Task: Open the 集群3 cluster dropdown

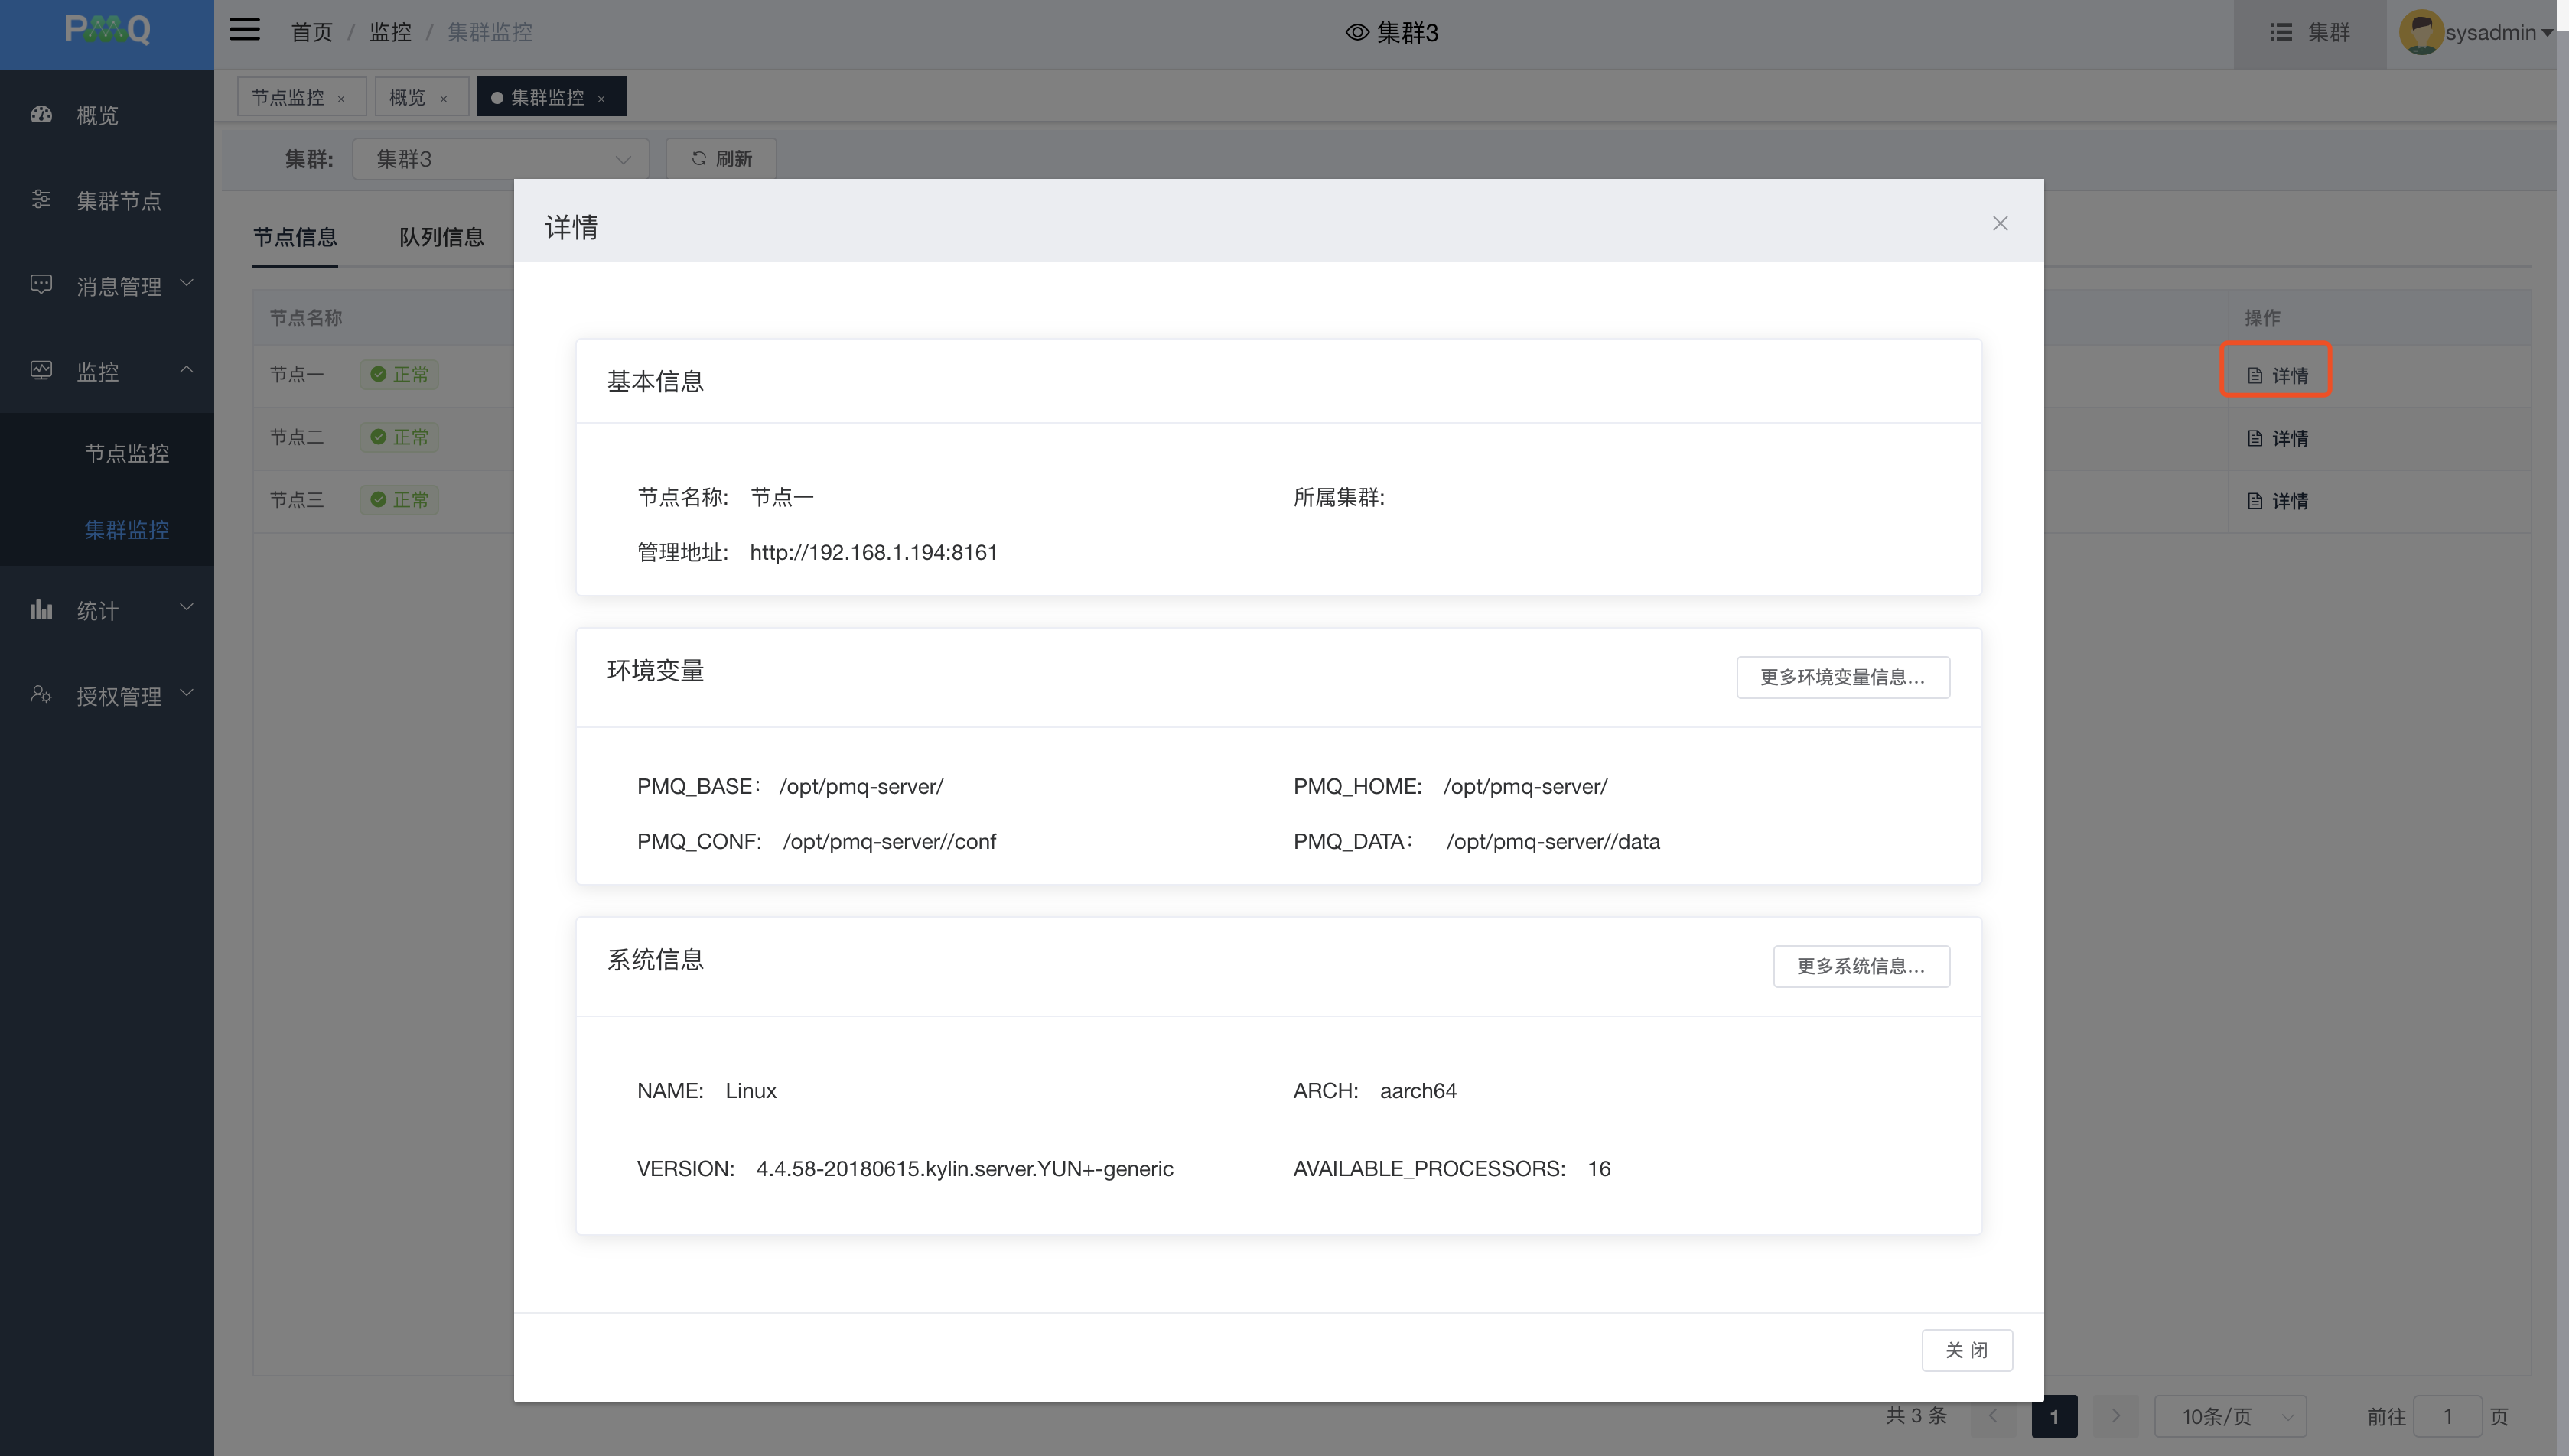Action: 501,159
